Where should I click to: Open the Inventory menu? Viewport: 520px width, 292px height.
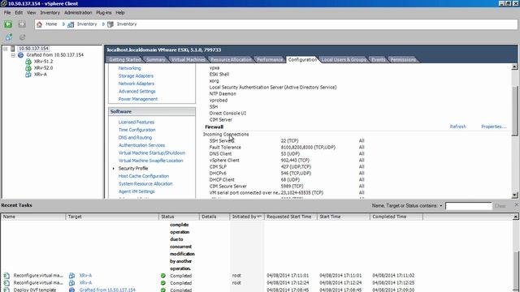(50, 13)
